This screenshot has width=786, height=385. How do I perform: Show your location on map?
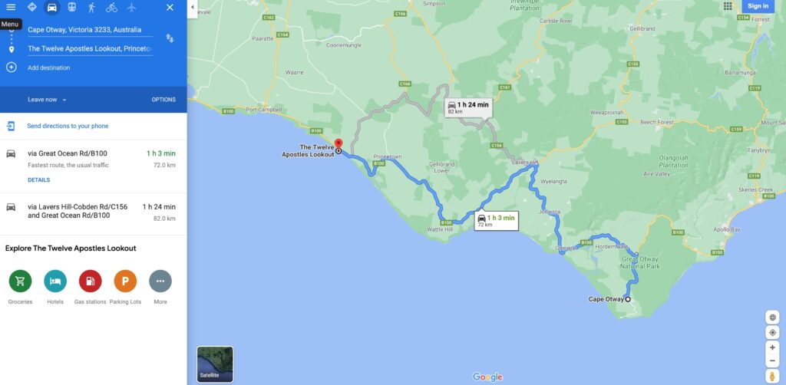772,332
